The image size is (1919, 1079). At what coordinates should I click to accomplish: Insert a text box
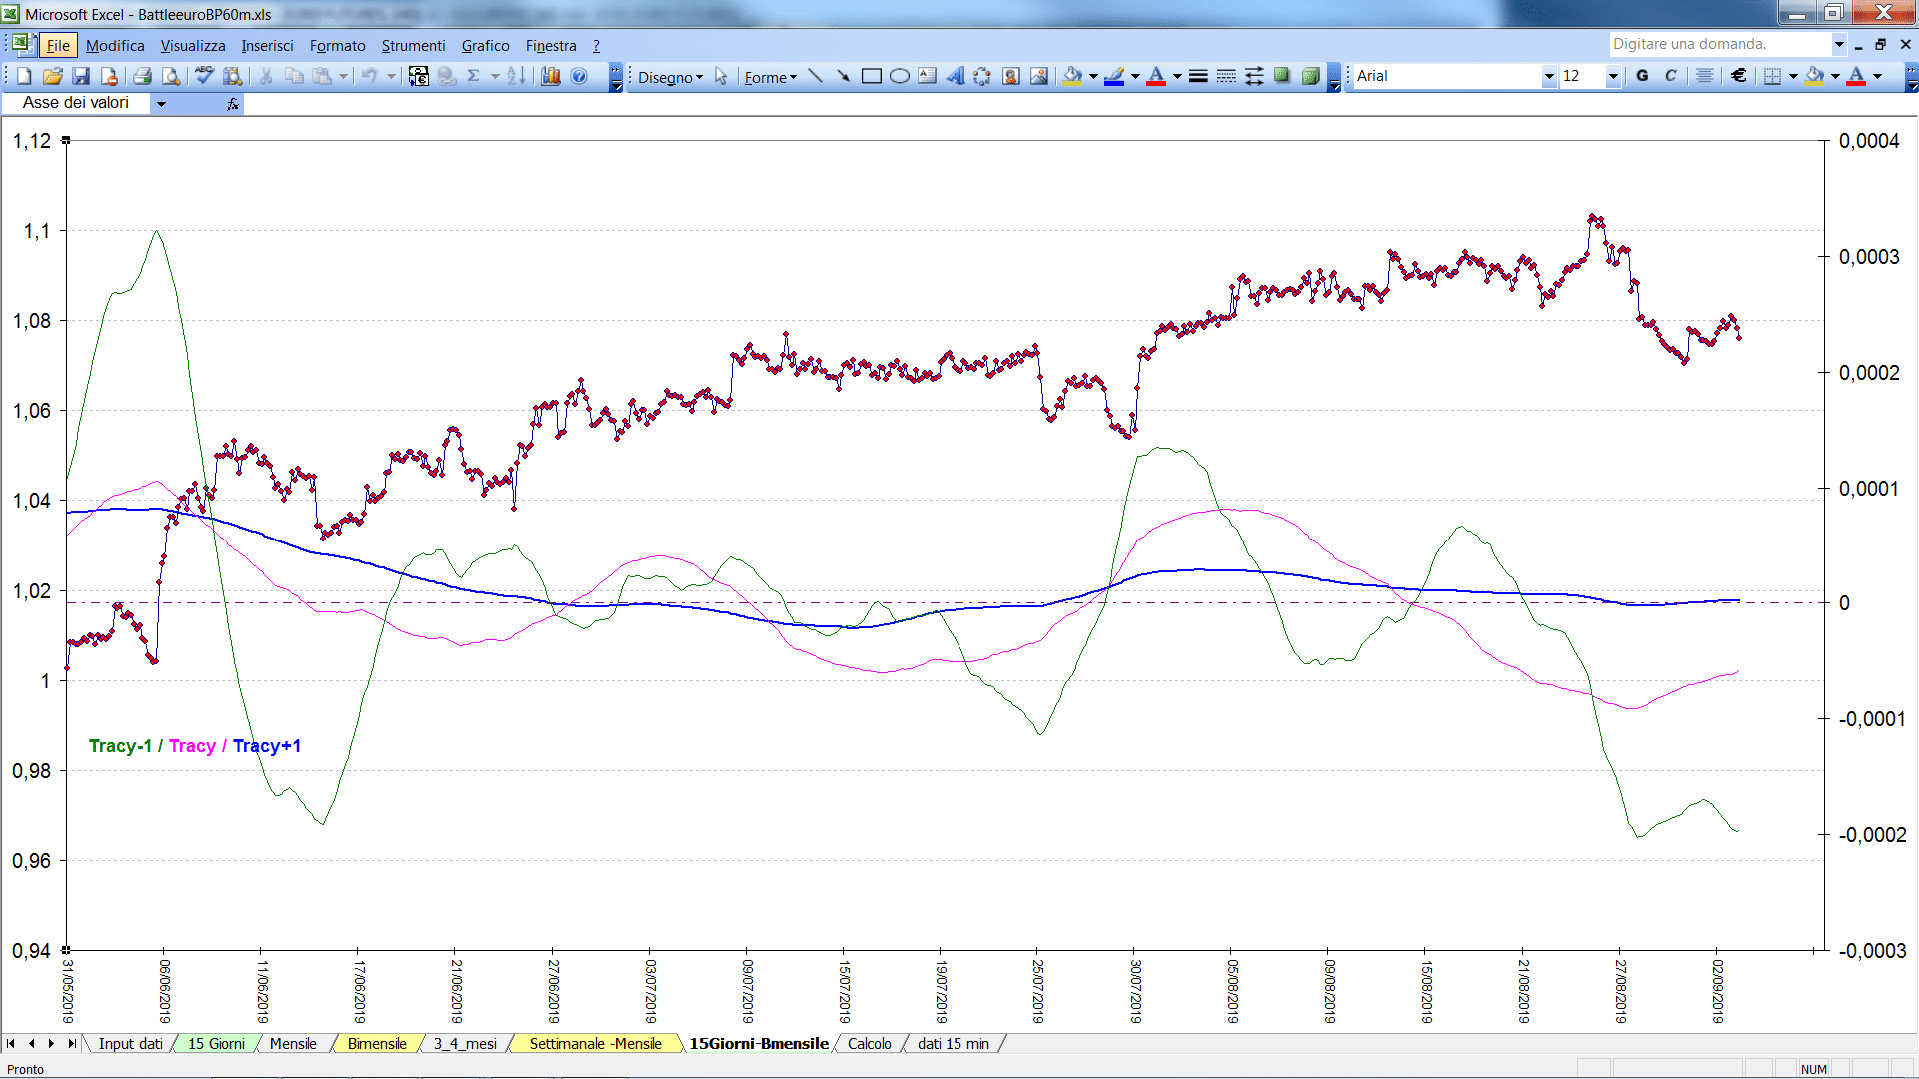pos(928,76)
